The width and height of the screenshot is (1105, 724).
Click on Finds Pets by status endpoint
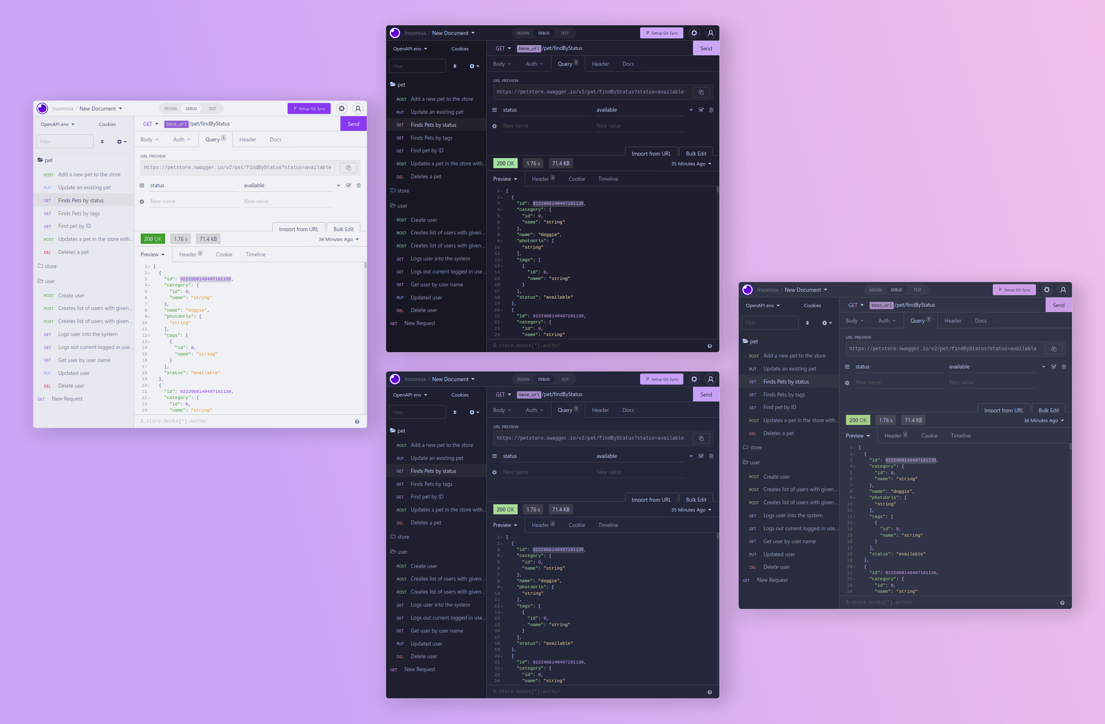point(81,199)
